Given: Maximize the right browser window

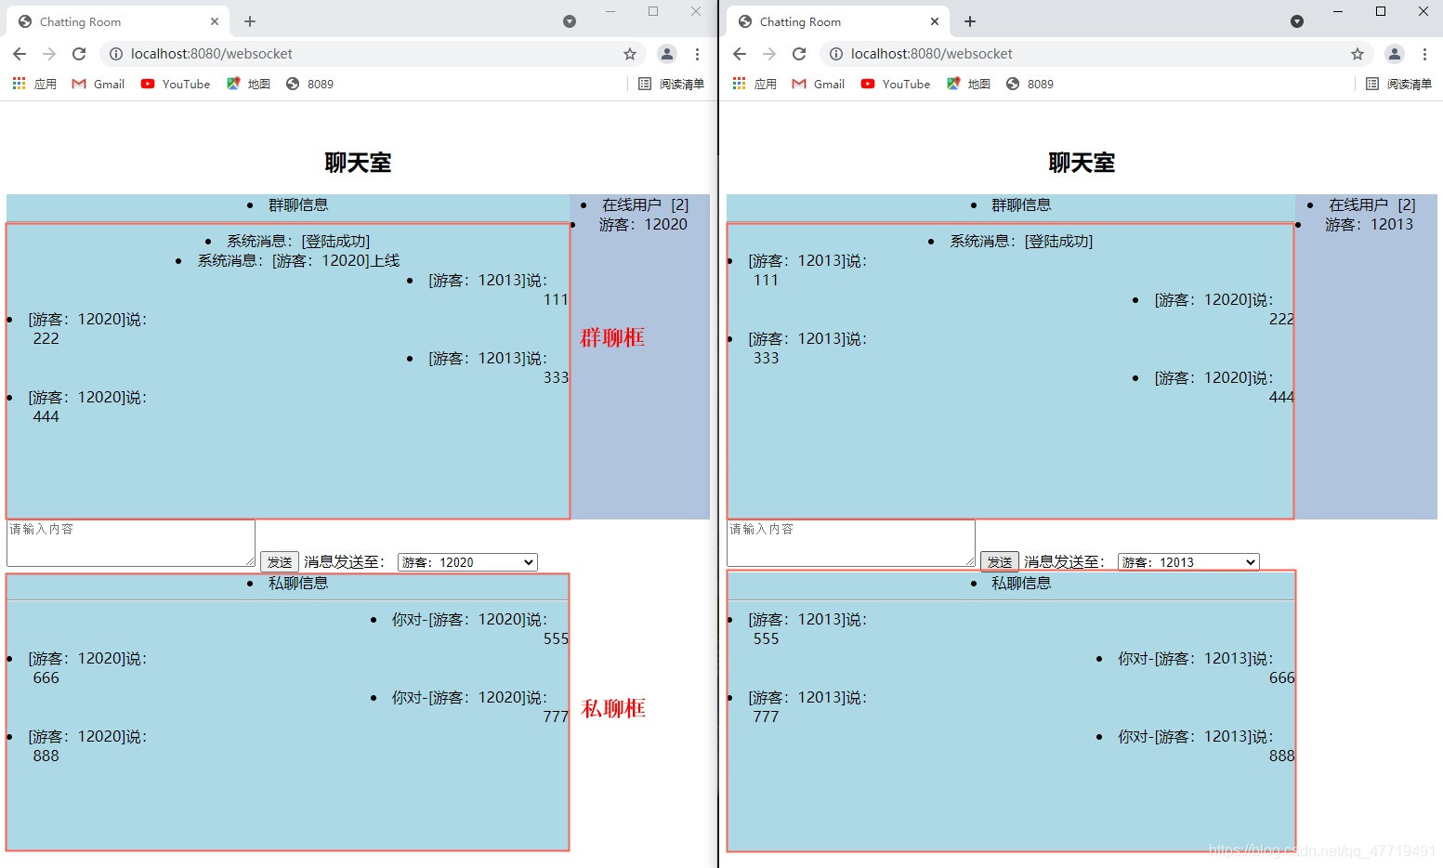Looking at the screenshot, I should click(1381, 11).
